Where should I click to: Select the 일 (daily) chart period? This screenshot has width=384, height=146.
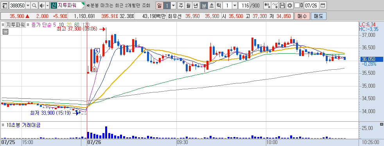click(159, 5)
